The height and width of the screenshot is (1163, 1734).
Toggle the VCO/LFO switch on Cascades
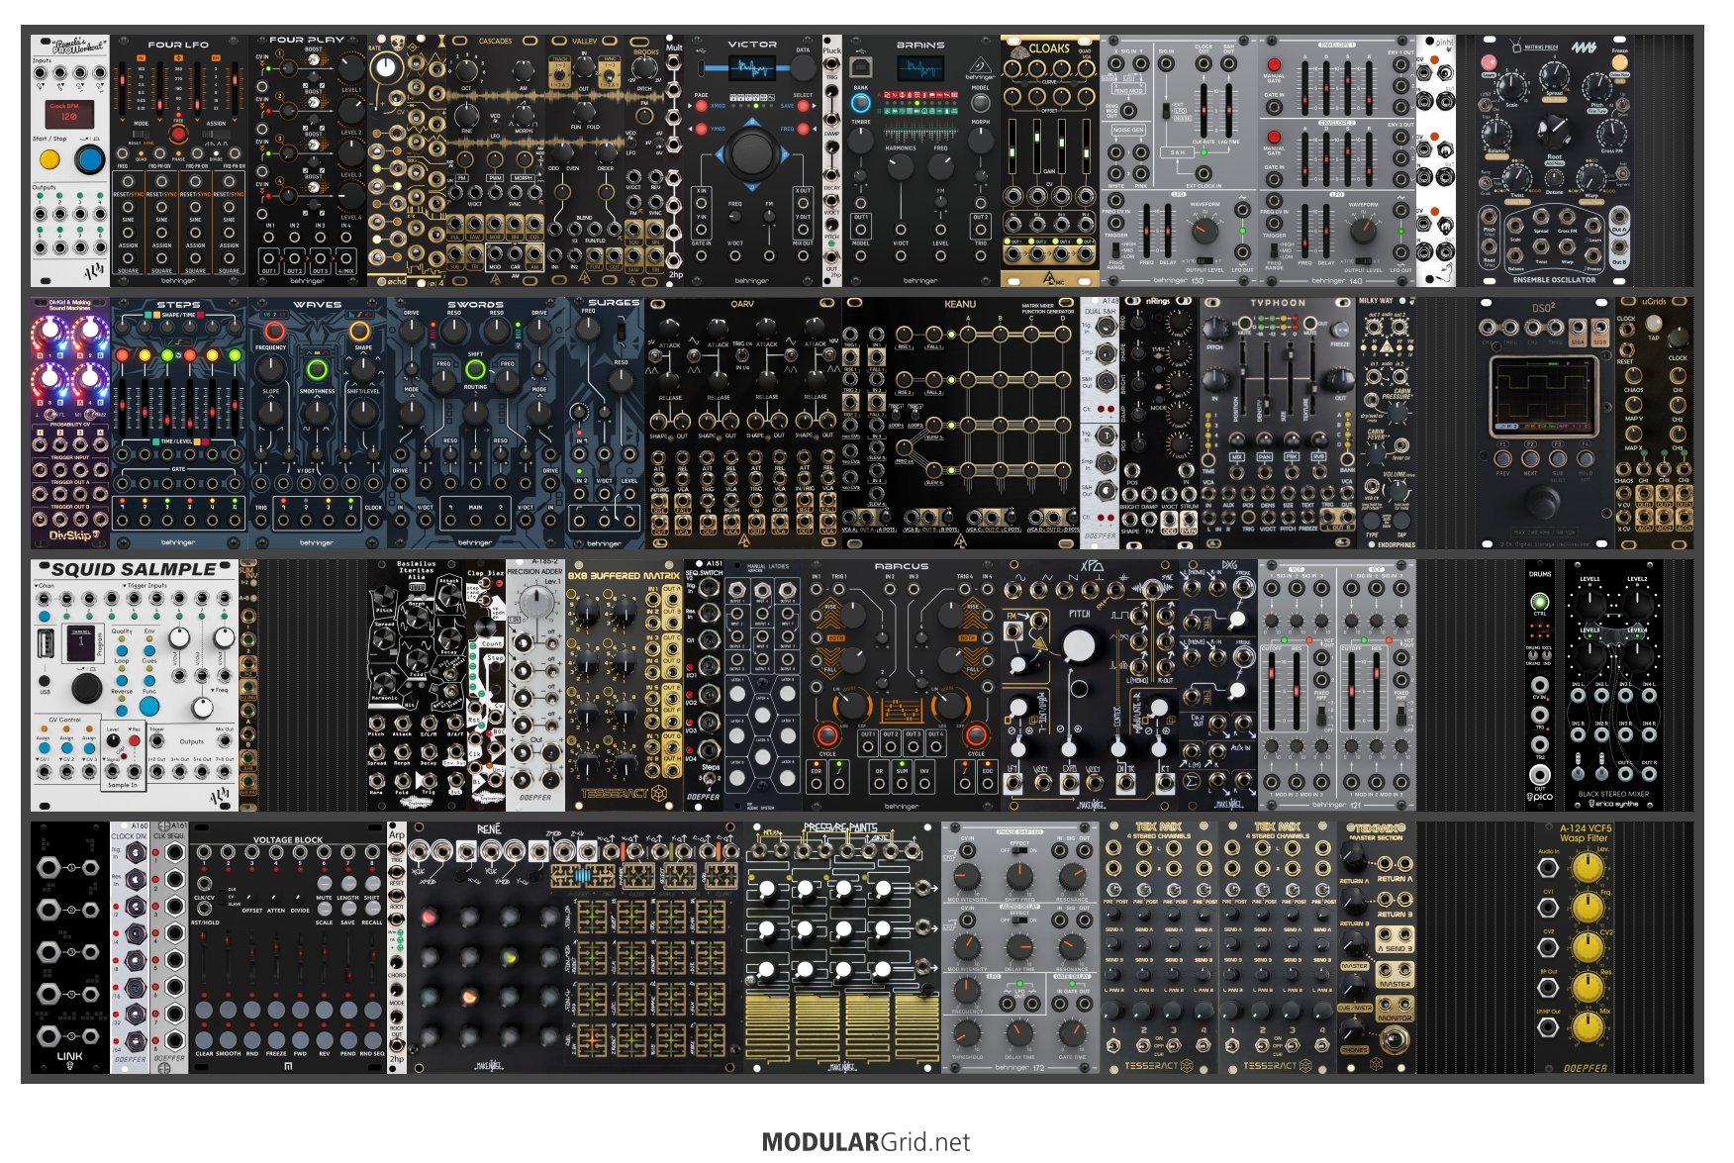(495, 123)
